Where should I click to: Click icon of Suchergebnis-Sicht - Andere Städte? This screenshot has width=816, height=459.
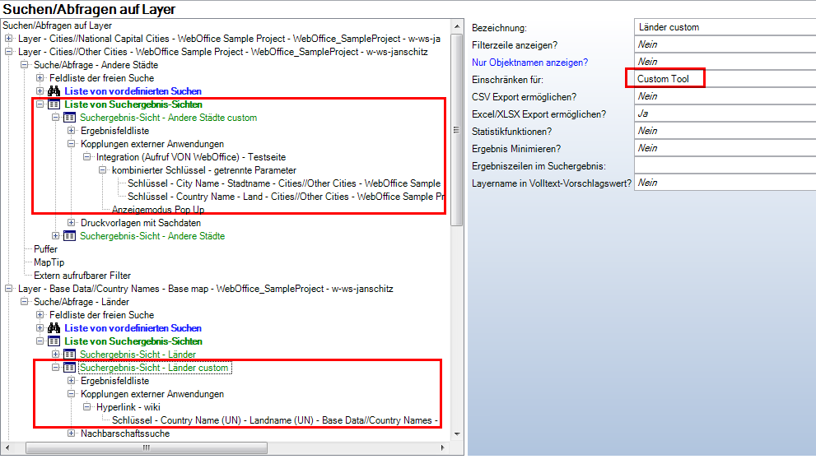pyautogui.click(x=70, y=236)
